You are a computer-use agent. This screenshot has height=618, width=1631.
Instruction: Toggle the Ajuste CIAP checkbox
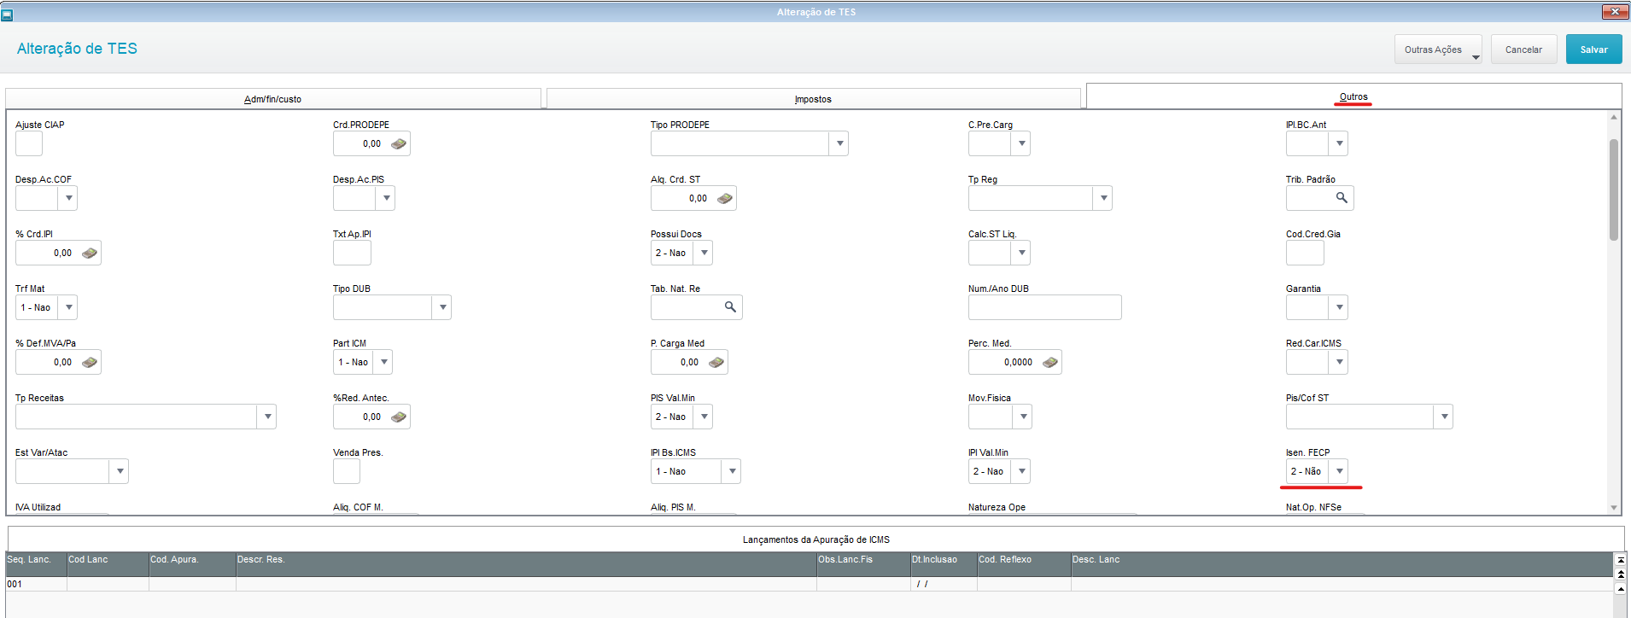click(x=29, y=144)
